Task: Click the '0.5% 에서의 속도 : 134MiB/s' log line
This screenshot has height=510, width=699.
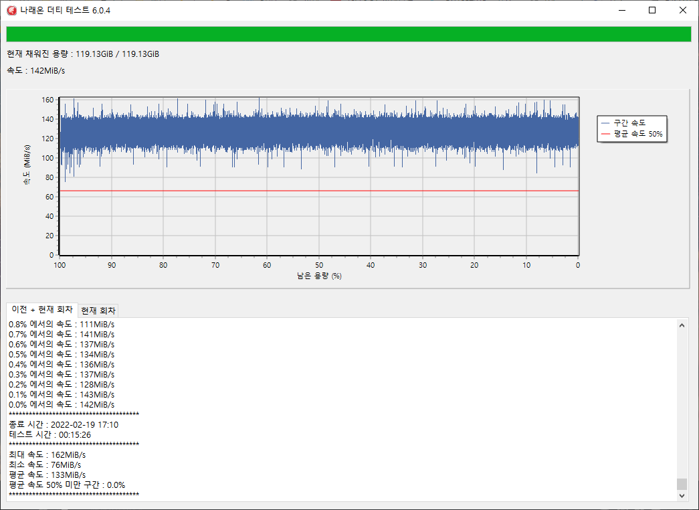Action: [62, 355]
